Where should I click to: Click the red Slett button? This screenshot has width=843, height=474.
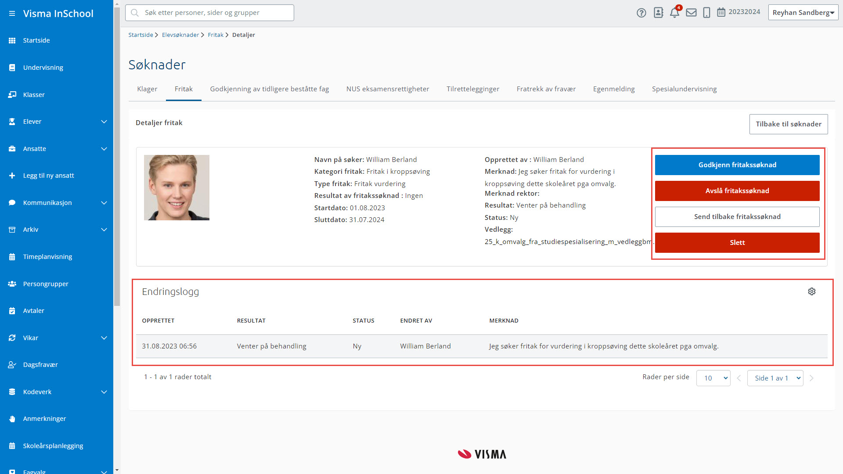pyautogui.click(x=737, y=243)
